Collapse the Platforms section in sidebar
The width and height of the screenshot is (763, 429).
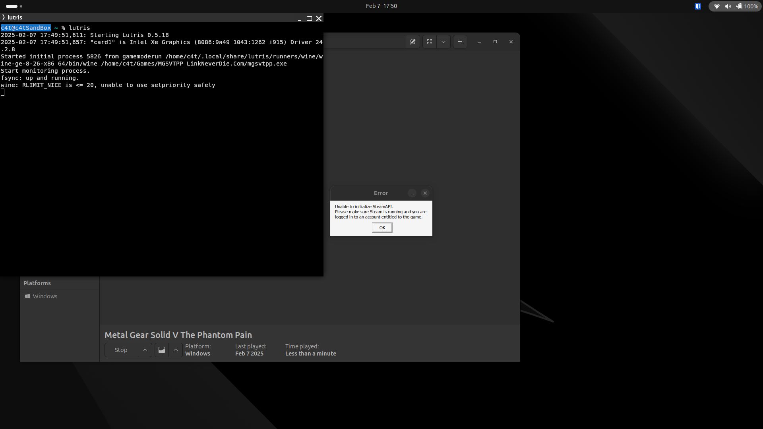pos(37,283)
